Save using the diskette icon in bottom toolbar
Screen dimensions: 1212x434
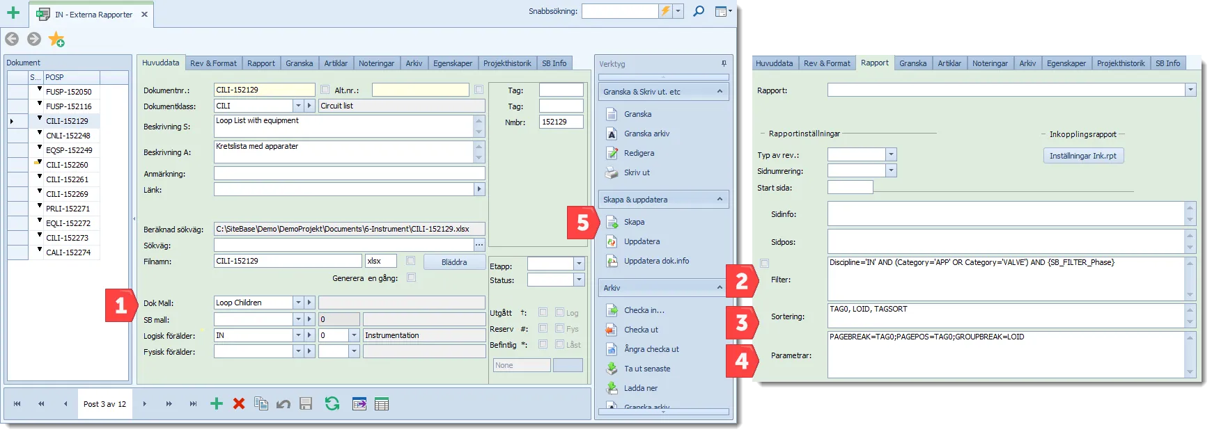tap(305, 403)
